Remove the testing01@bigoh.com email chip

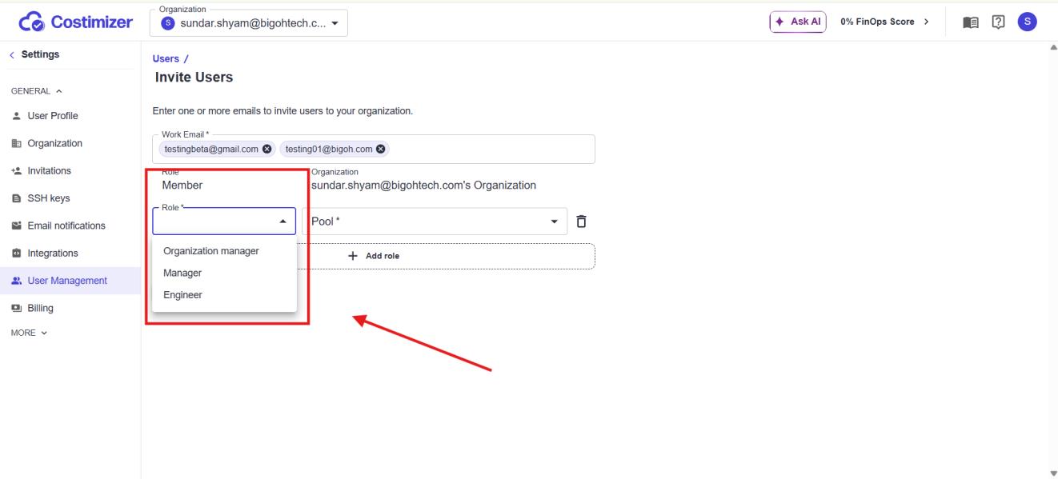[x=381, y=149]
